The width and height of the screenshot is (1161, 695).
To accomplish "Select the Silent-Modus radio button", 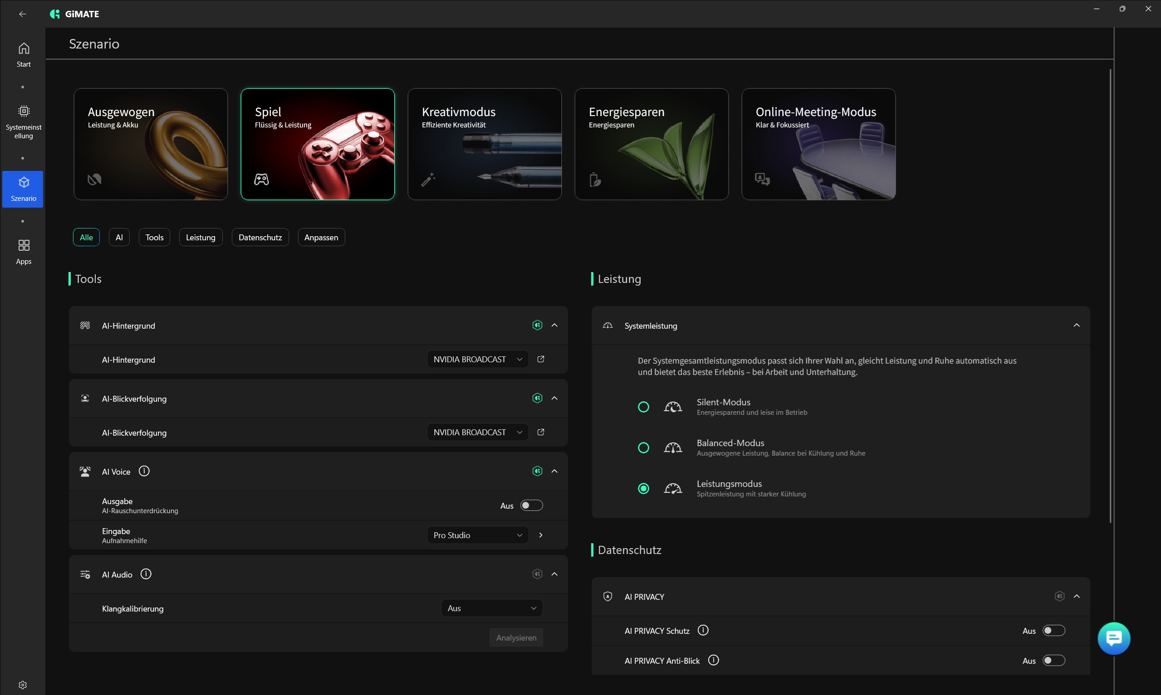I will 643,407.
